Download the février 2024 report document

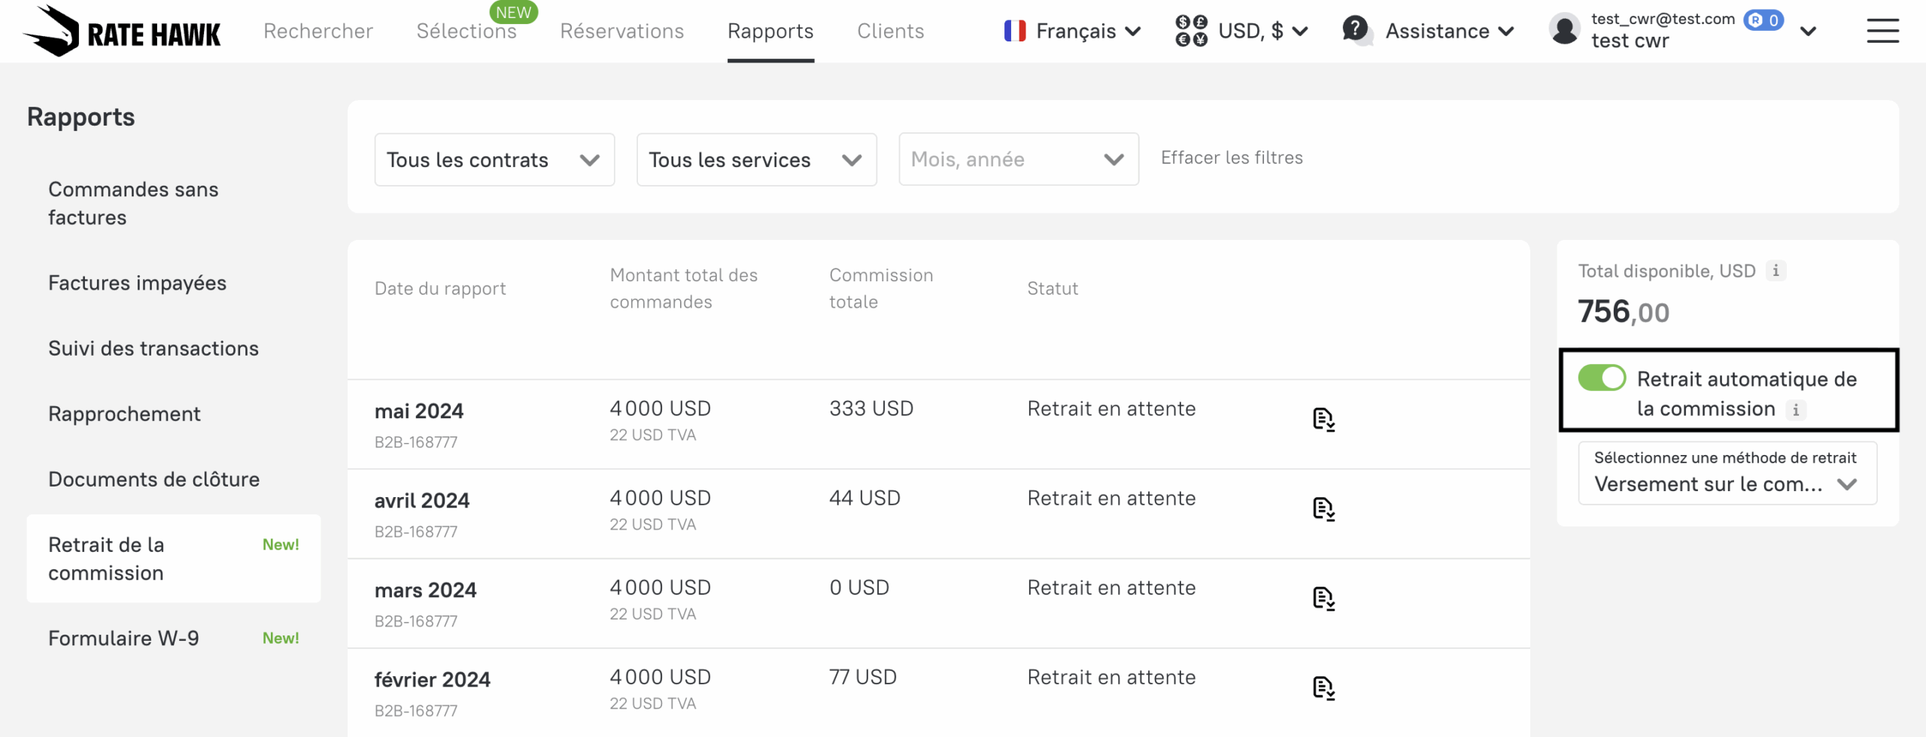[1323, 688]
